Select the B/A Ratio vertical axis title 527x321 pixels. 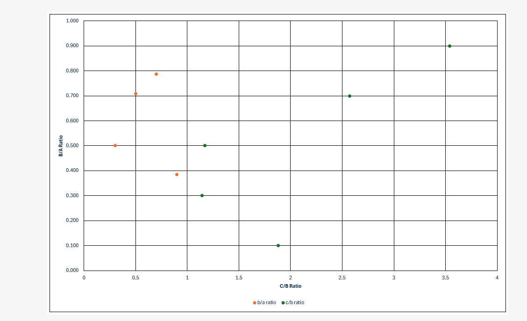tap(61, 146)
